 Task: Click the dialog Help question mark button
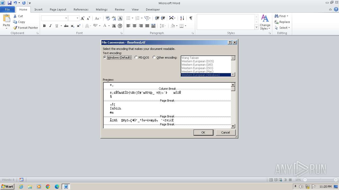pyautogui.click(x=230, y=42)
